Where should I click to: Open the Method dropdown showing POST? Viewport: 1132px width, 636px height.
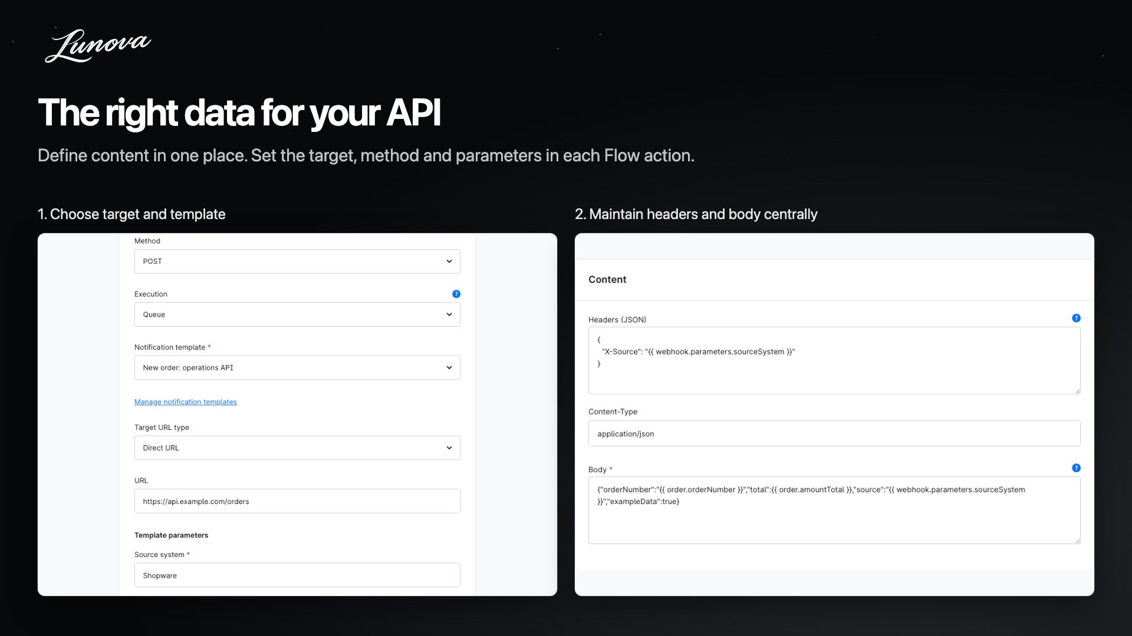pyautogui.click(x=297, y=261)
